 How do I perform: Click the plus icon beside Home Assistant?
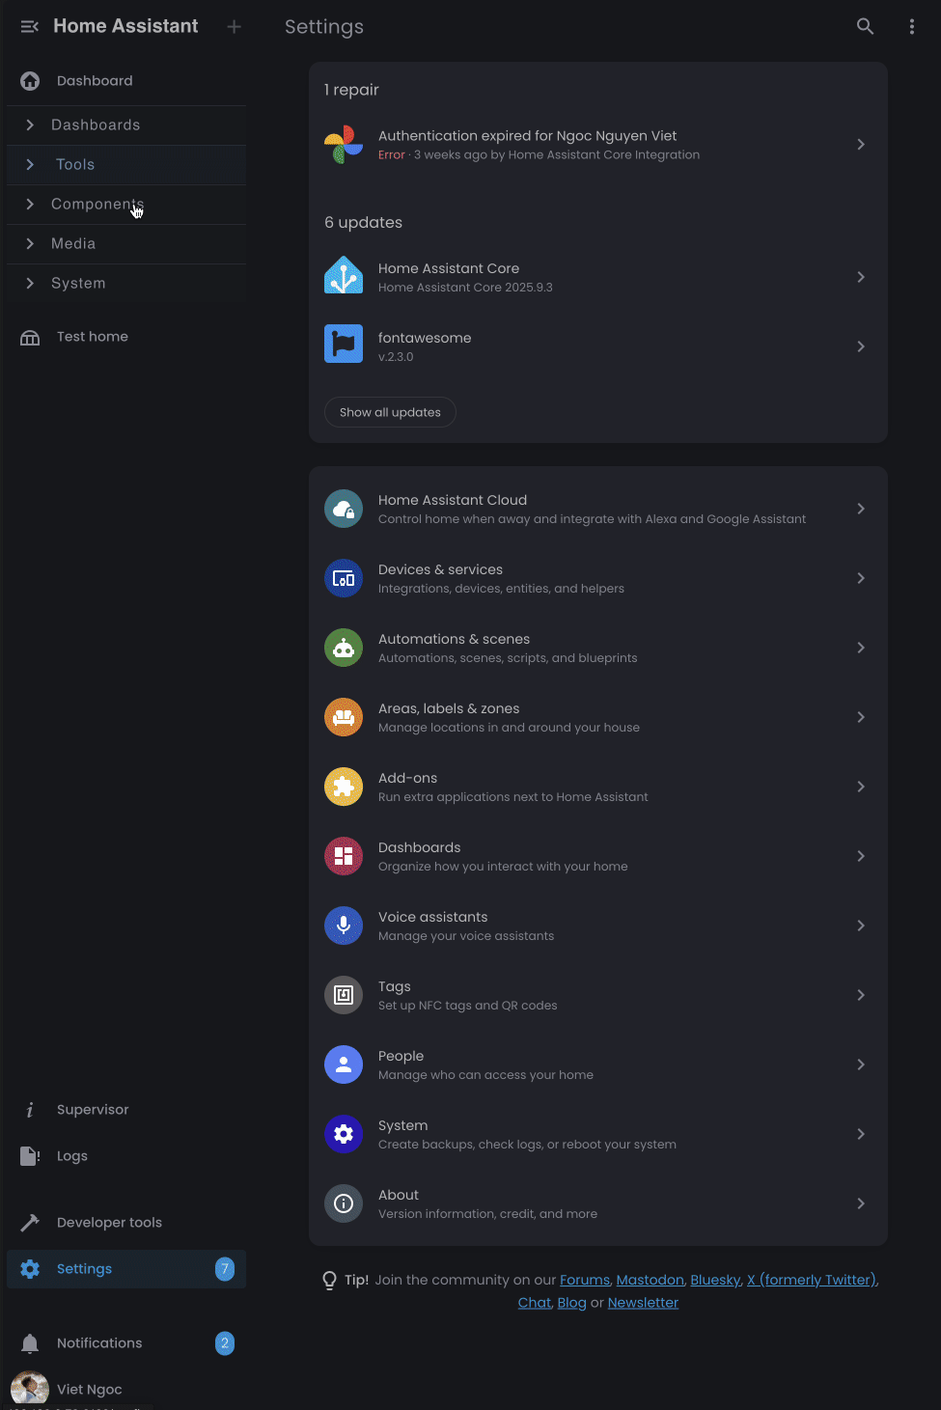click(234, 27)
